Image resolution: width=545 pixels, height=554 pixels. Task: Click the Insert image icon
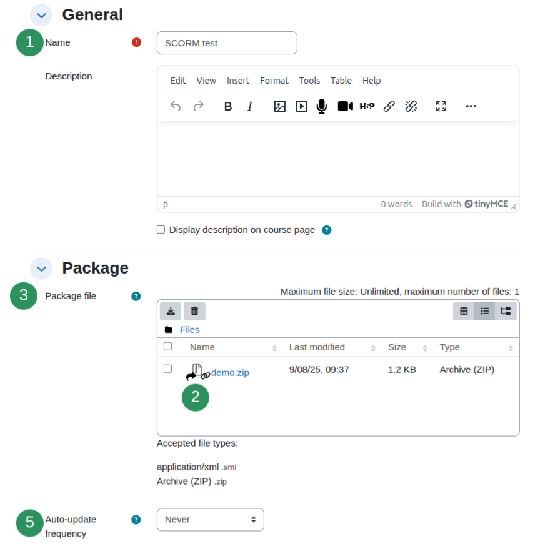click(280, 106)
